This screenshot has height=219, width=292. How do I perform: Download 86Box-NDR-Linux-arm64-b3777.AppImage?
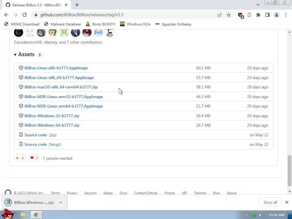point(64,106)
